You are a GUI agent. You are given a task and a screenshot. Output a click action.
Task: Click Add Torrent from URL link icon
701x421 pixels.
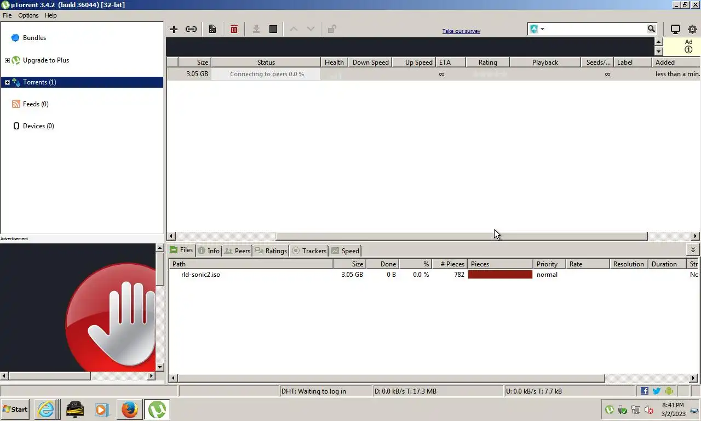click(x=191, y=29)
